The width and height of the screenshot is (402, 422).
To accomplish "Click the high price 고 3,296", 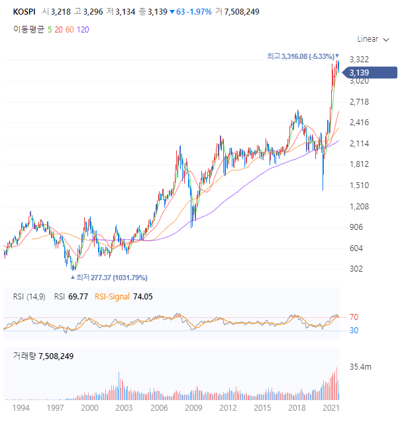I will 89,12.
